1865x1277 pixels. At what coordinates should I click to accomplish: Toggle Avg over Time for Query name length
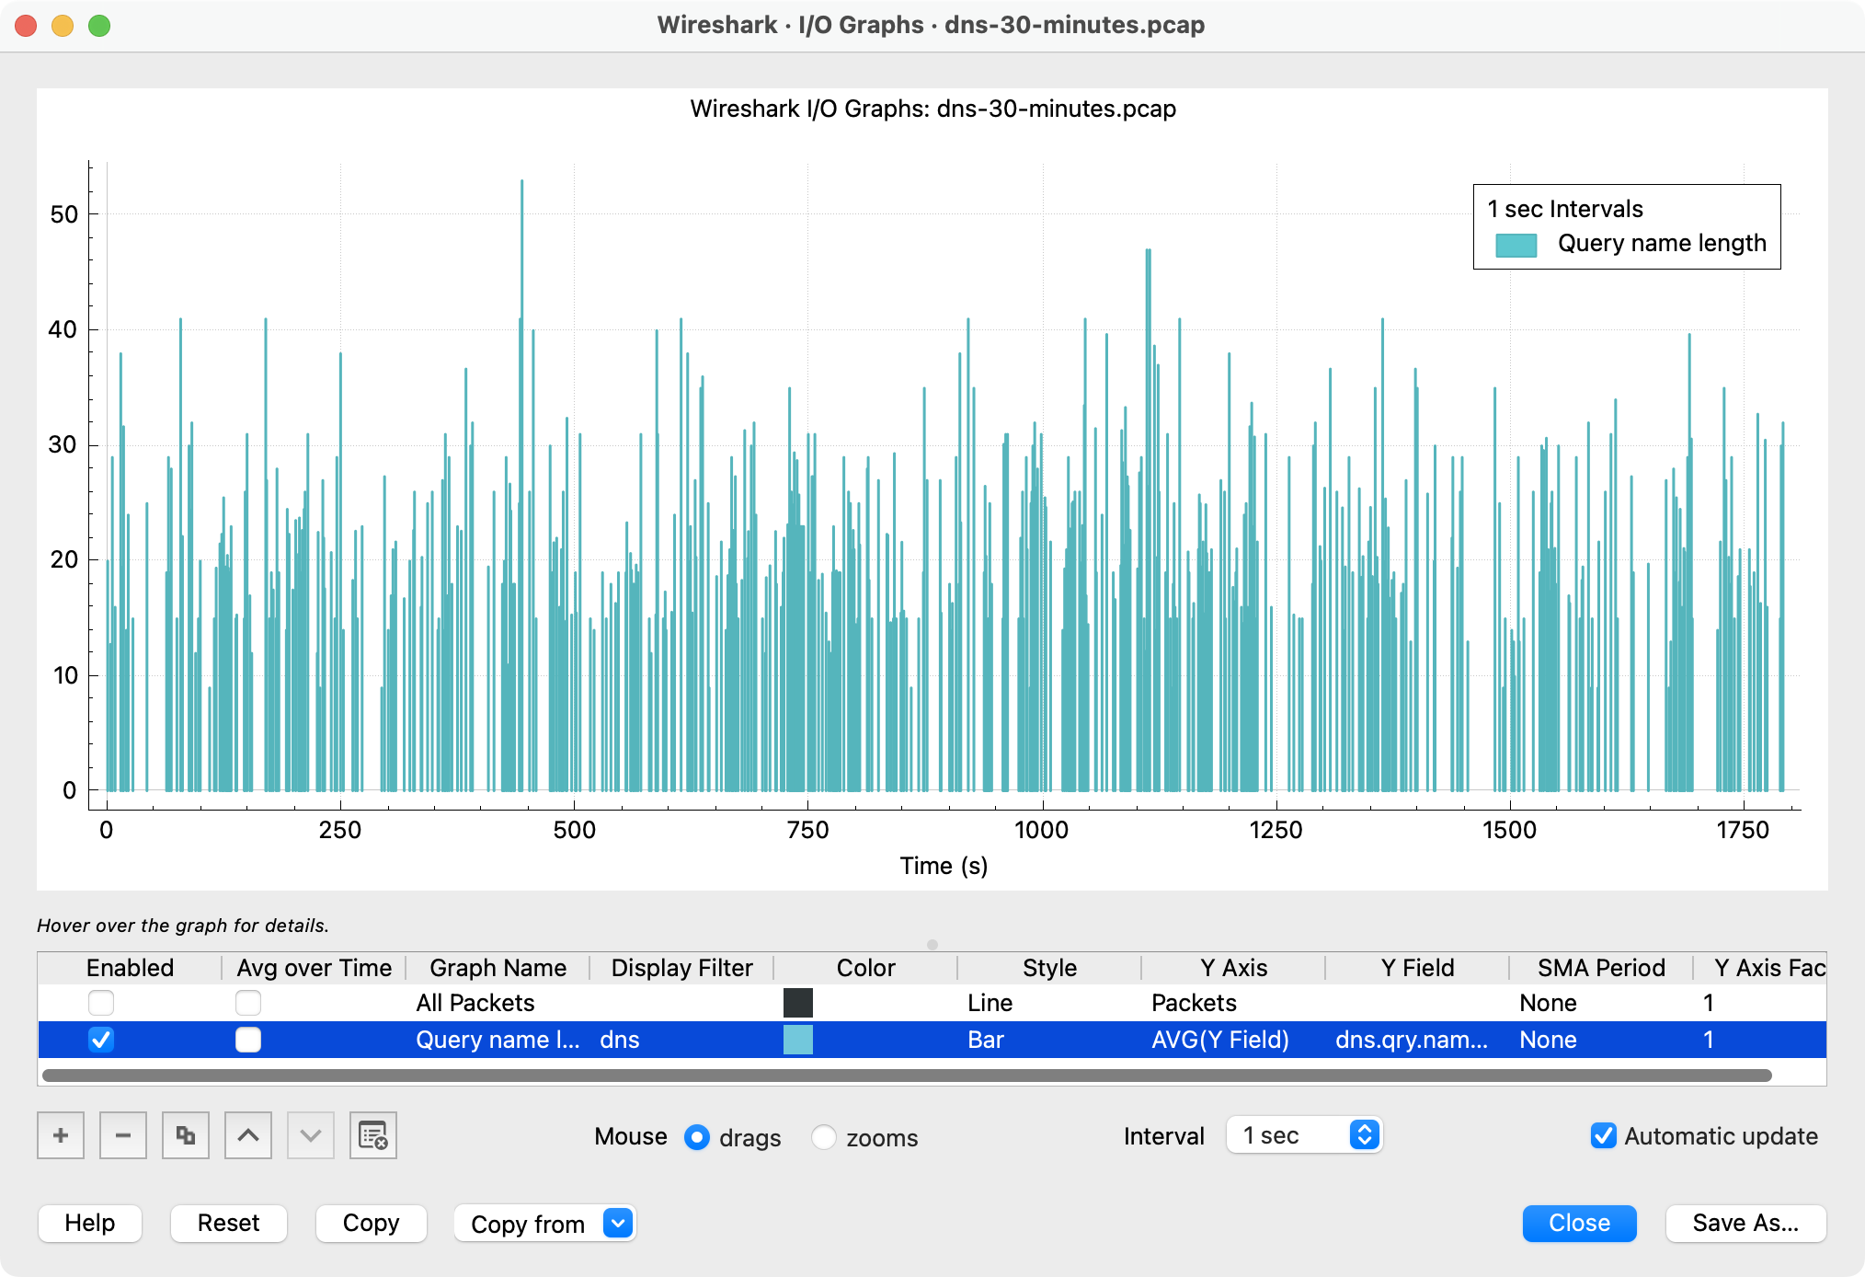point(246,1040)
